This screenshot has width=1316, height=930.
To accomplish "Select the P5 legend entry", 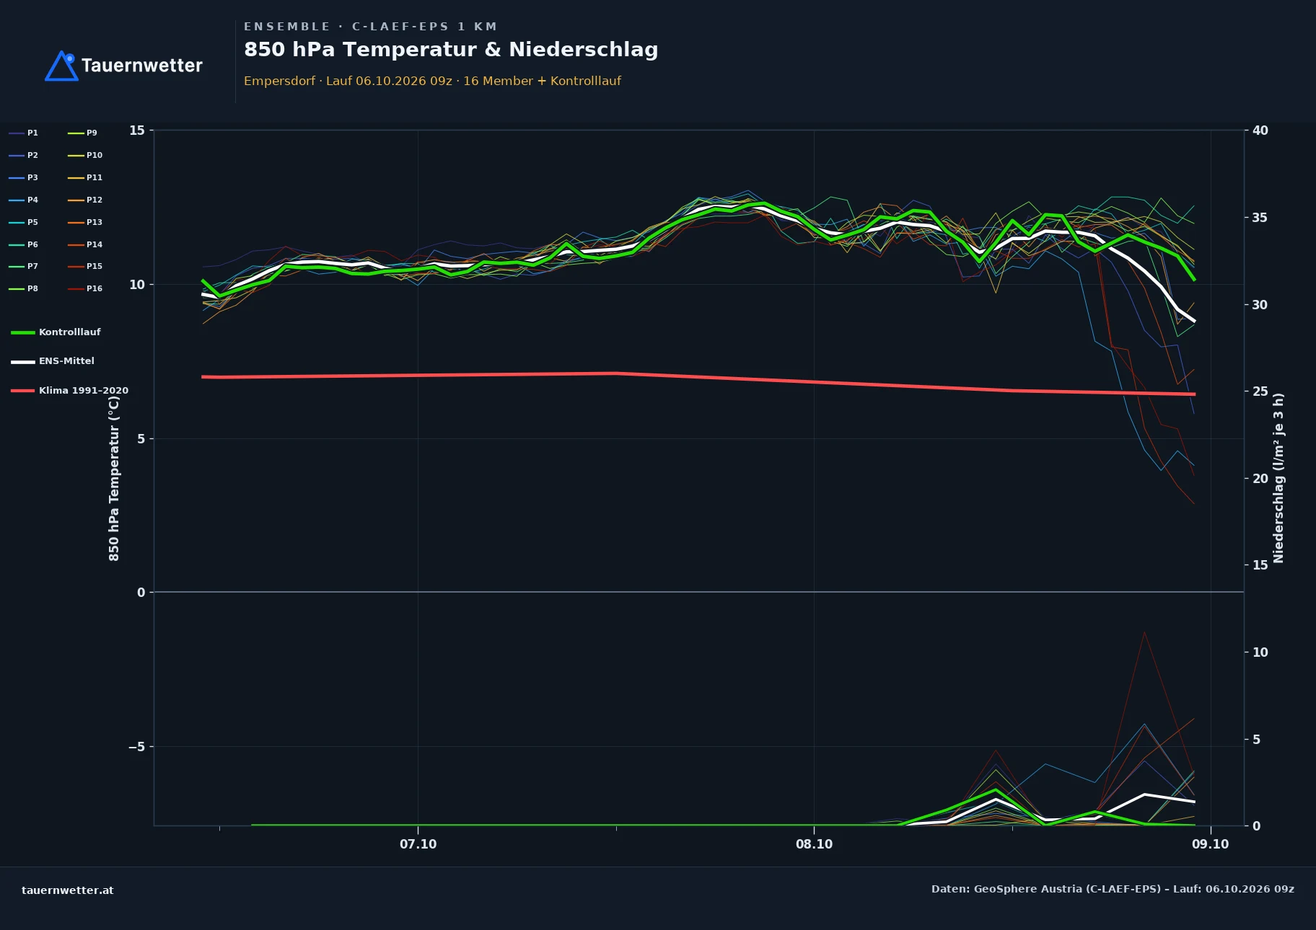I will tap(24, 222).
